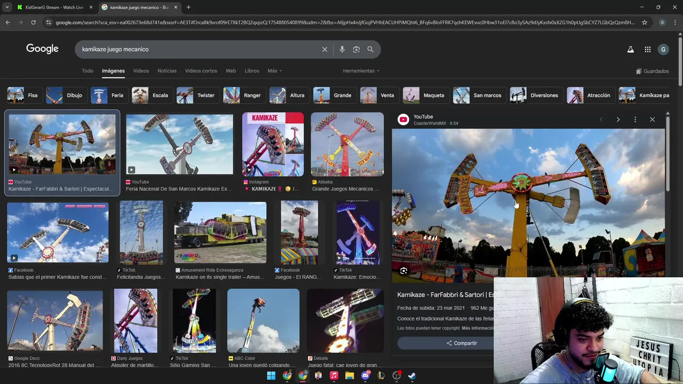Open the Chrome tab search dropdown
Image resolution: width=683 pixels, height=384 pixels.
7,7
